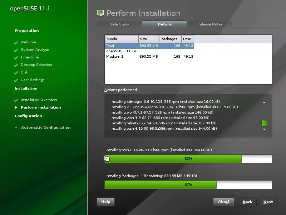Click the checkmark icon beside System Analysis

click(16, 50)
